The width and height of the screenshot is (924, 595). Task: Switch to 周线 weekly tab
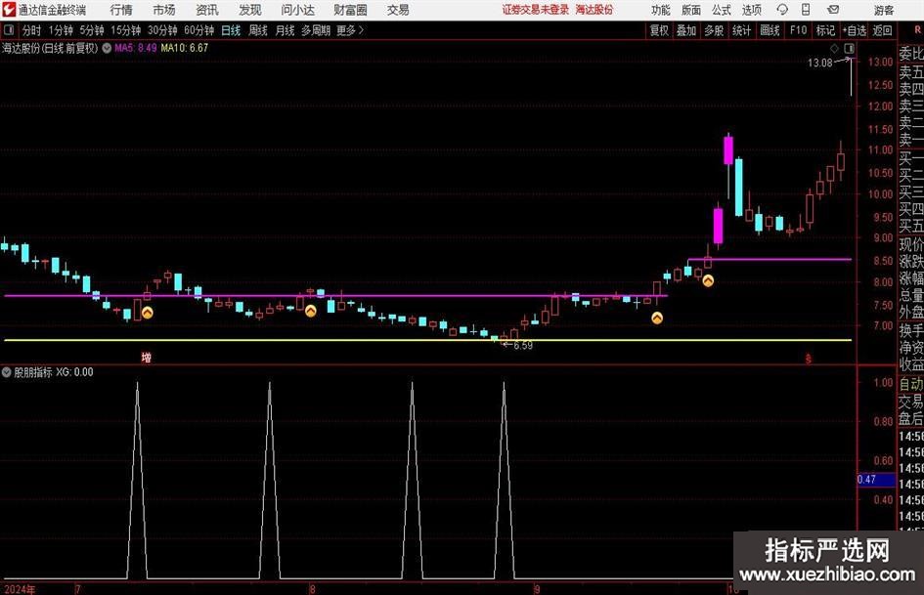tap(257, 30)
